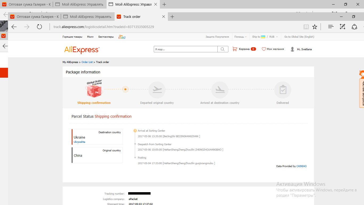Open the Молл link
This screenshot has width=364, height=205.
(90, 37)
